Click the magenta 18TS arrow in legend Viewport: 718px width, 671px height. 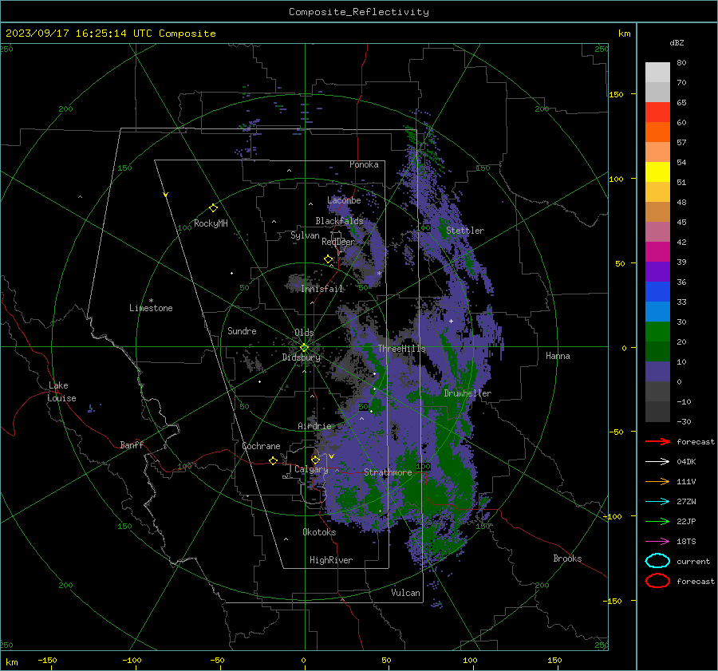click(657, 542)
